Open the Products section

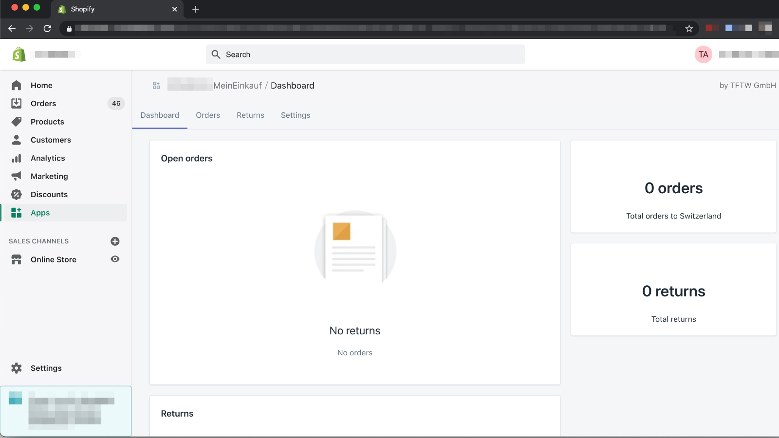coord(47,122)
